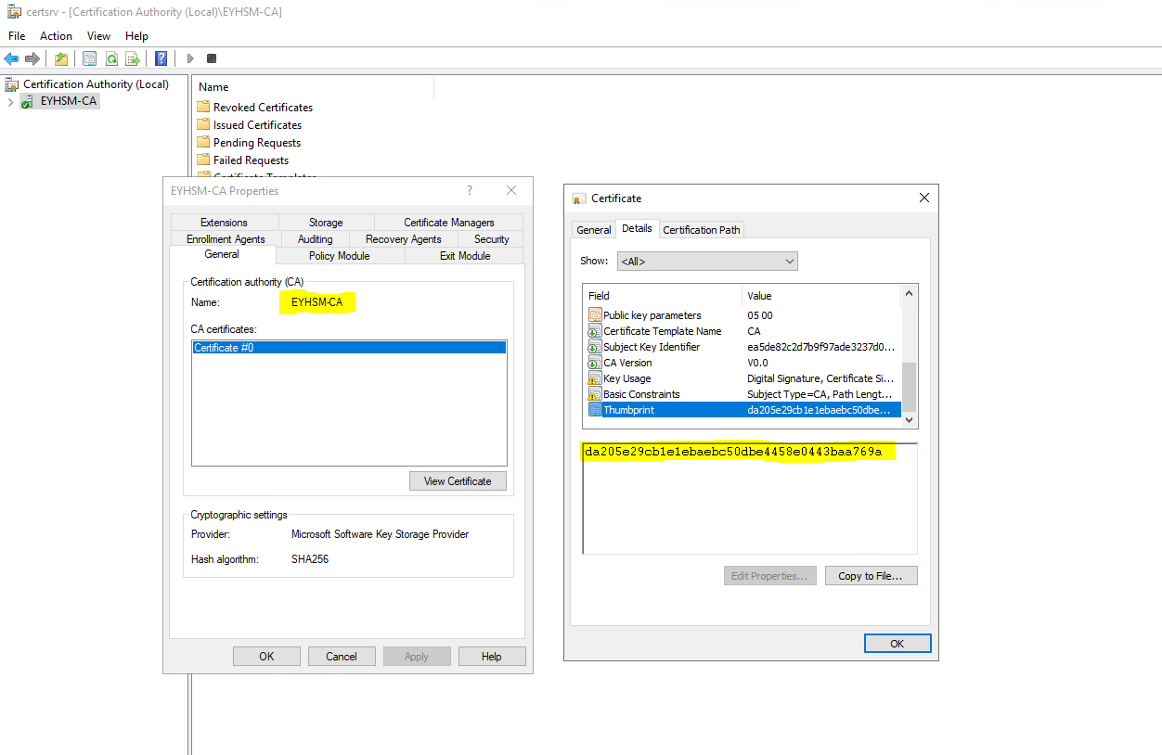Switch to the Certification Path tab
The height and width of the screenshot is (755, 1162).
tap(702, 230)
